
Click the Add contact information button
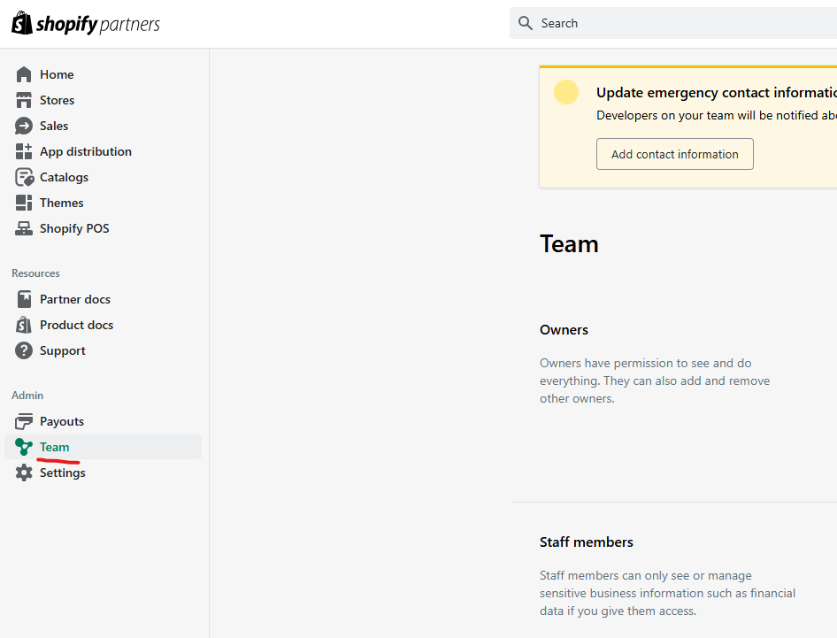click(674, 153)
